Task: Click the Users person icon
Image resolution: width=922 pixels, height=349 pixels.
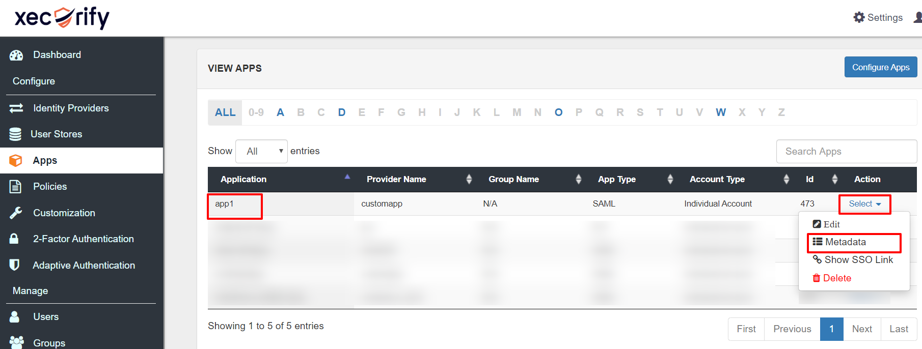Action: pyautogui.click(x=15, y=316)
